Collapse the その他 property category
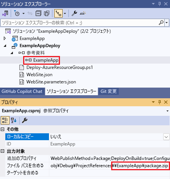This screenshot has height=179, width=170. 3,129
